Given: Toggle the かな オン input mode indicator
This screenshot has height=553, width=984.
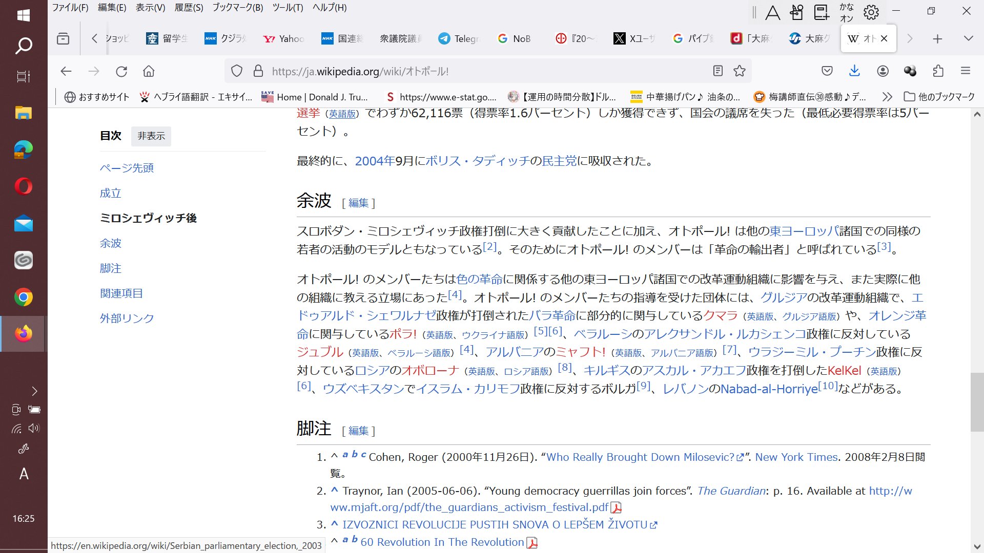Looking at the screenshot, I should (846, 12).
